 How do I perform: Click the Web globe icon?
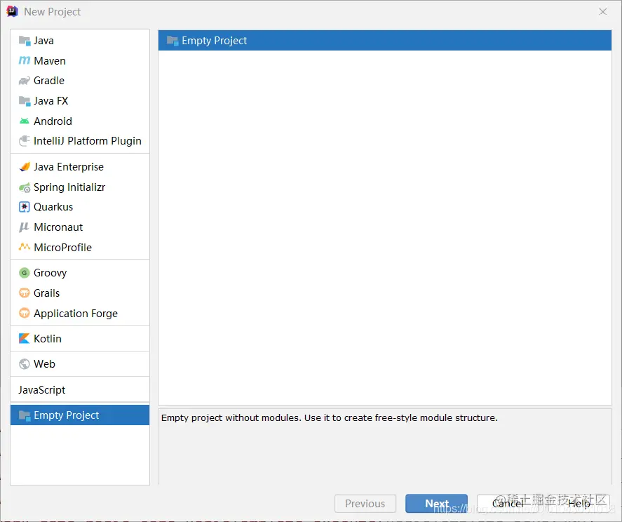click(x=25, y=364)
